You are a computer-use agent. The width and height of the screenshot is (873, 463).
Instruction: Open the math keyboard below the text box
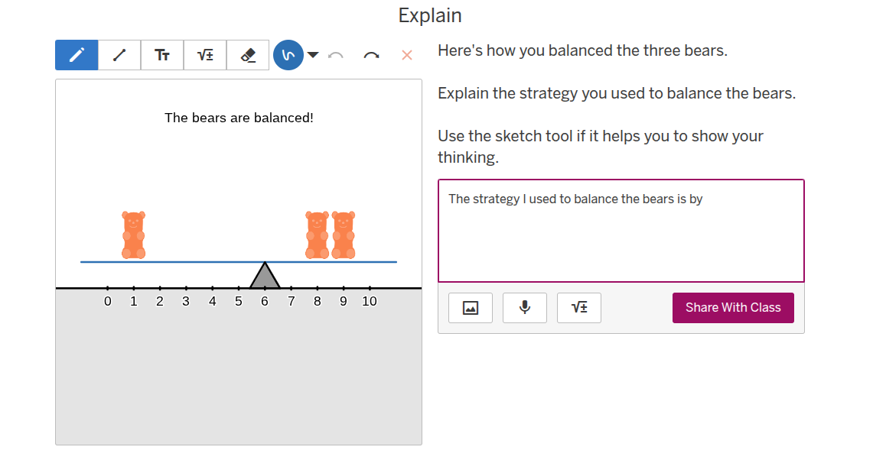pyautogui.click(x=579, y=308)
